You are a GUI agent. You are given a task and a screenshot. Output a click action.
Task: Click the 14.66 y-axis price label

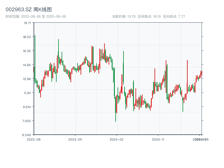click(x=28, y=65)
